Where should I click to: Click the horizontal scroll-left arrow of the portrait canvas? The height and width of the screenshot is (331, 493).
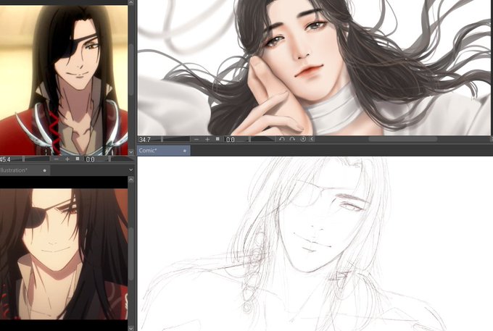coord(312,139)
